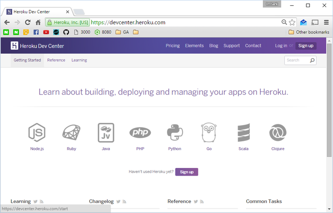Click the RSS icon beside Learning heading
The image size is (333, 213).
(41, 202)
